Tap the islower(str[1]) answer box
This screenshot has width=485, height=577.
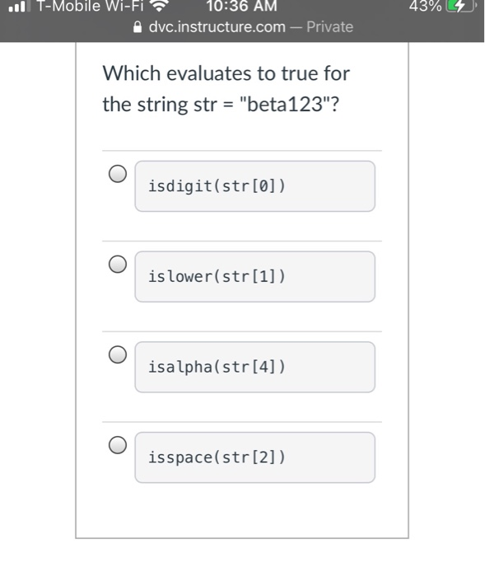point(254,277)
